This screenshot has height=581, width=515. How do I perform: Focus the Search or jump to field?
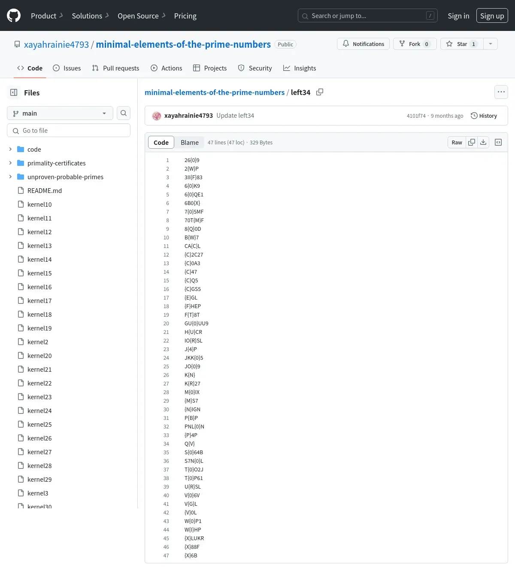pos(367,16)
